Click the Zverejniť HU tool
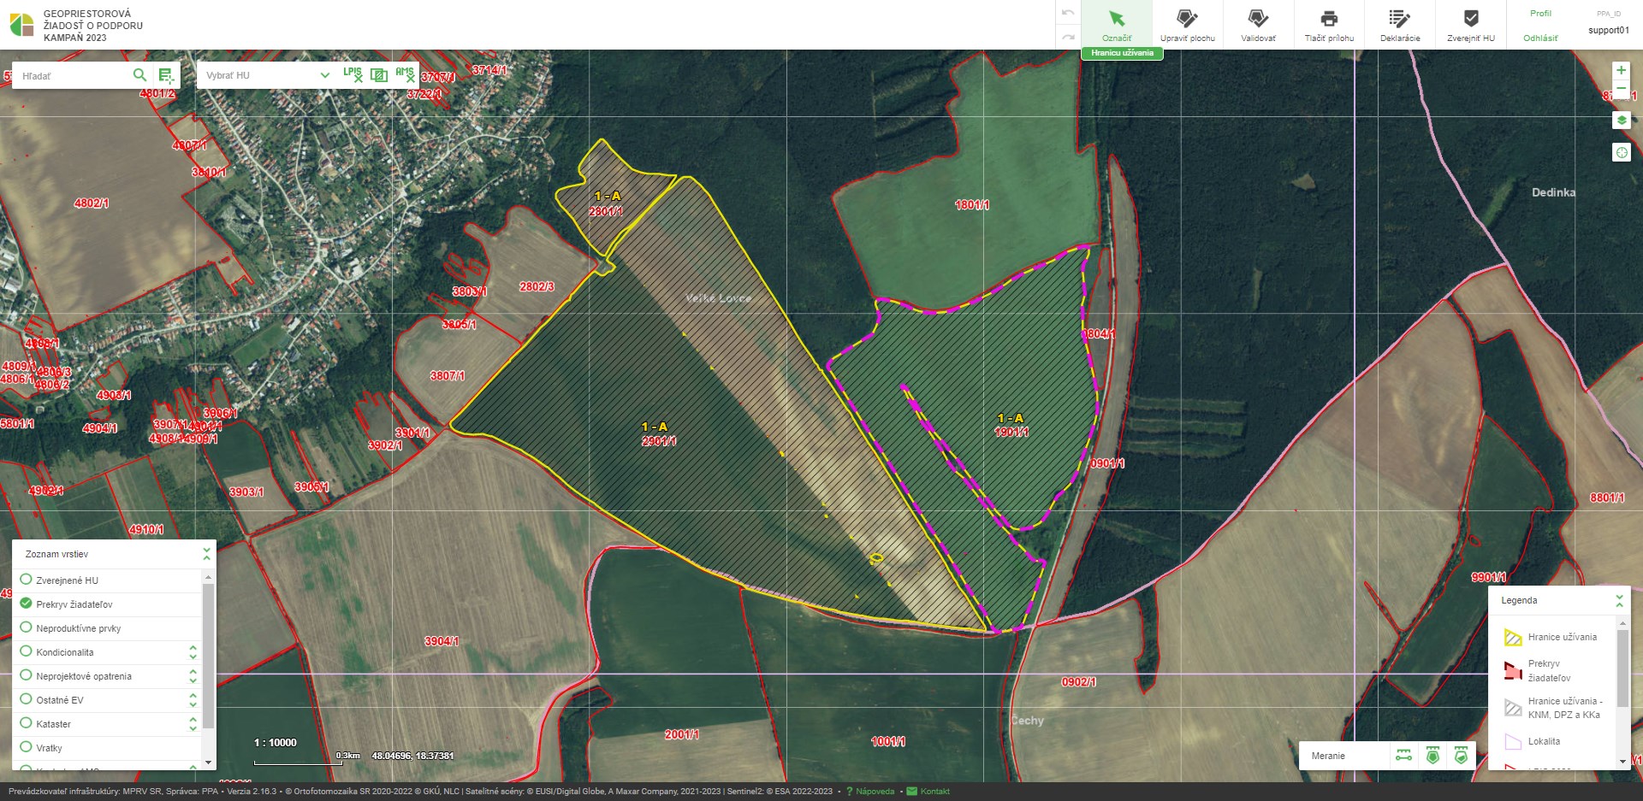1643x801 pixels. [1471, 25]
